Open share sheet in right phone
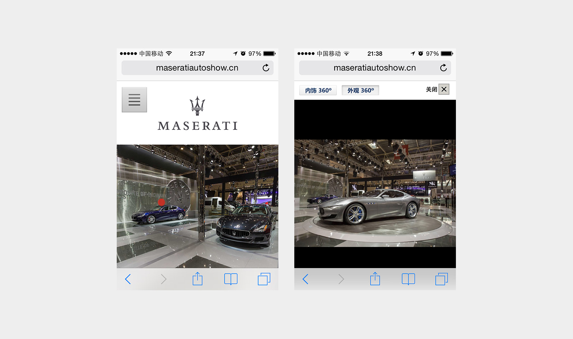The width and height of the screenshot is (573, 339). pyautogui.click(x=375, y=279)
